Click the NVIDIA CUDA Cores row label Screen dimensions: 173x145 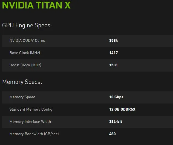[27, 40]
